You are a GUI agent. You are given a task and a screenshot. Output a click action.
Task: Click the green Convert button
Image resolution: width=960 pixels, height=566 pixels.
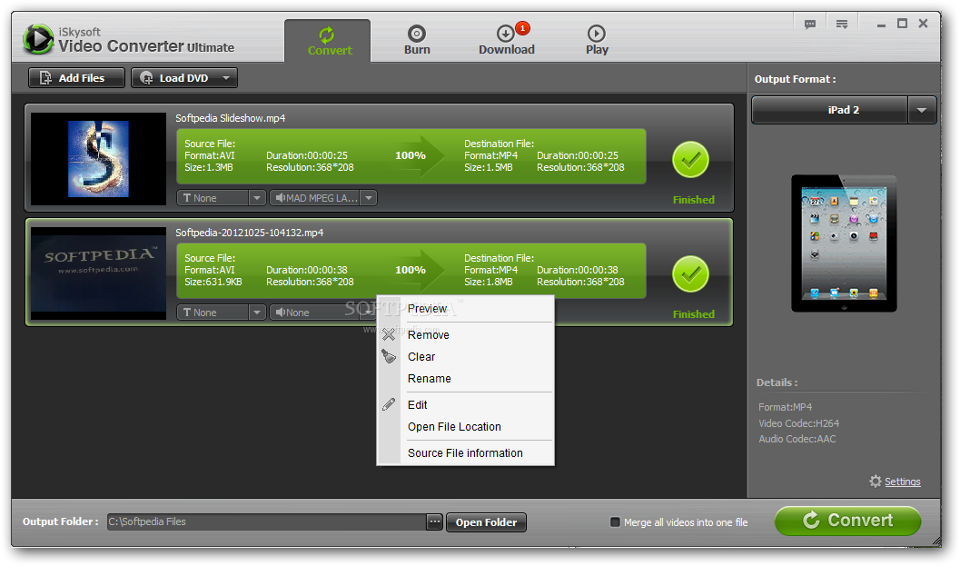[848, 521]
